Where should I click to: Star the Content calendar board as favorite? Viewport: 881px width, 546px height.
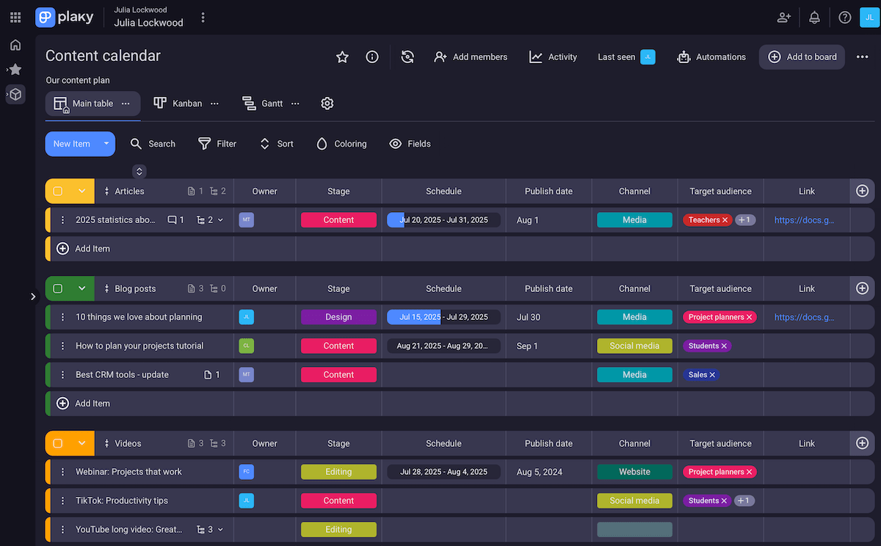coord(342,57)
